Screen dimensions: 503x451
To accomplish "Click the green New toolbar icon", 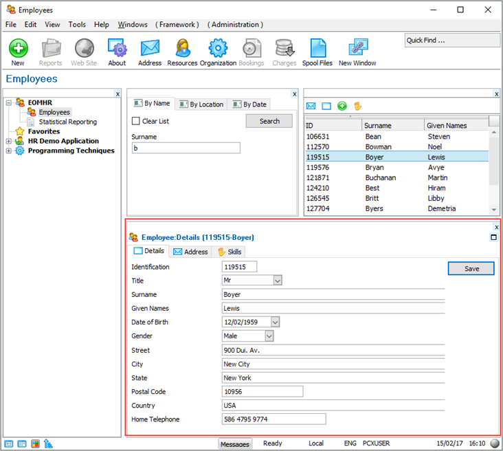I will (18, 49).
